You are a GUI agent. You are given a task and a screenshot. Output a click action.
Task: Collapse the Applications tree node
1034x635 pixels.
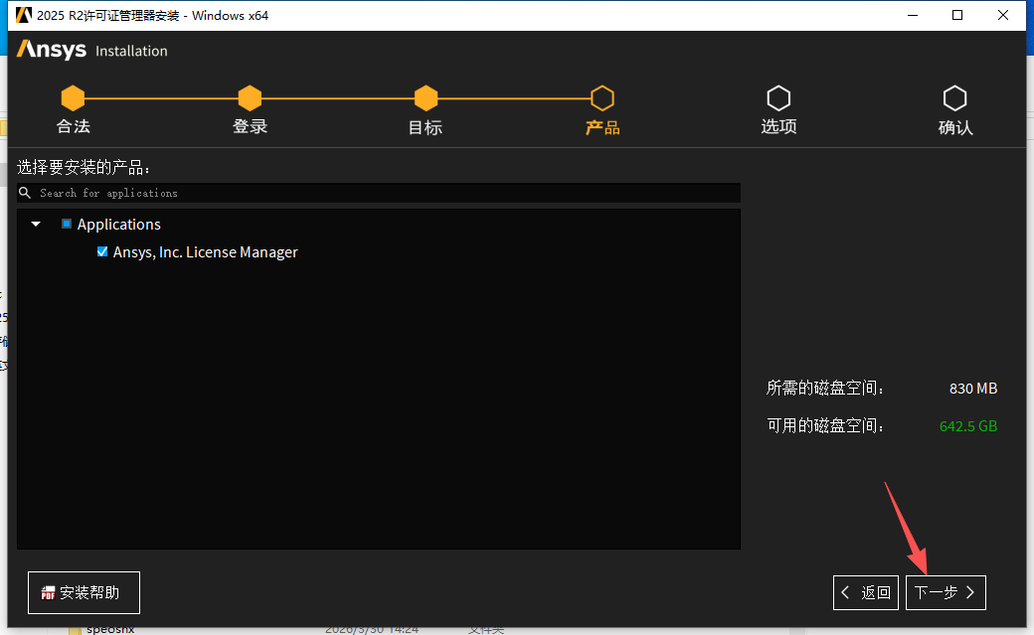[x=35, y=224]
